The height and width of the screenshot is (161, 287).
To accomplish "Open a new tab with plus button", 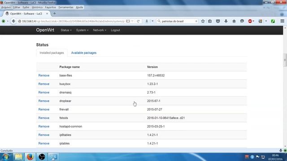I will (54, 13).
